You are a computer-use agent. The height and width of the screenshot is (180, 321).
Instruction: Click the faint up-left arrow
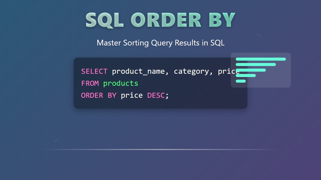pos(259,36)
